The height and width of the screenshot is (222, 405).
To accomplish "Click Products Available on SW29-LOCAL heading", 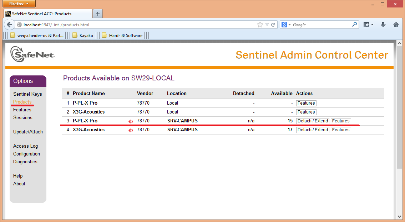I will tap(119, 78).
